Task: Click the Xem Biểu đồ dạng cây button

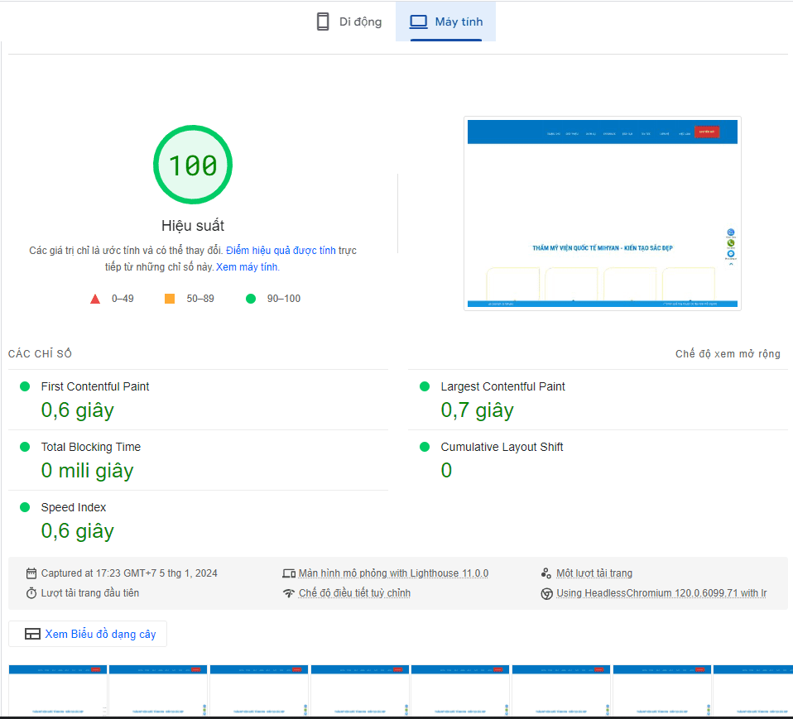Action: click(88, 634)
